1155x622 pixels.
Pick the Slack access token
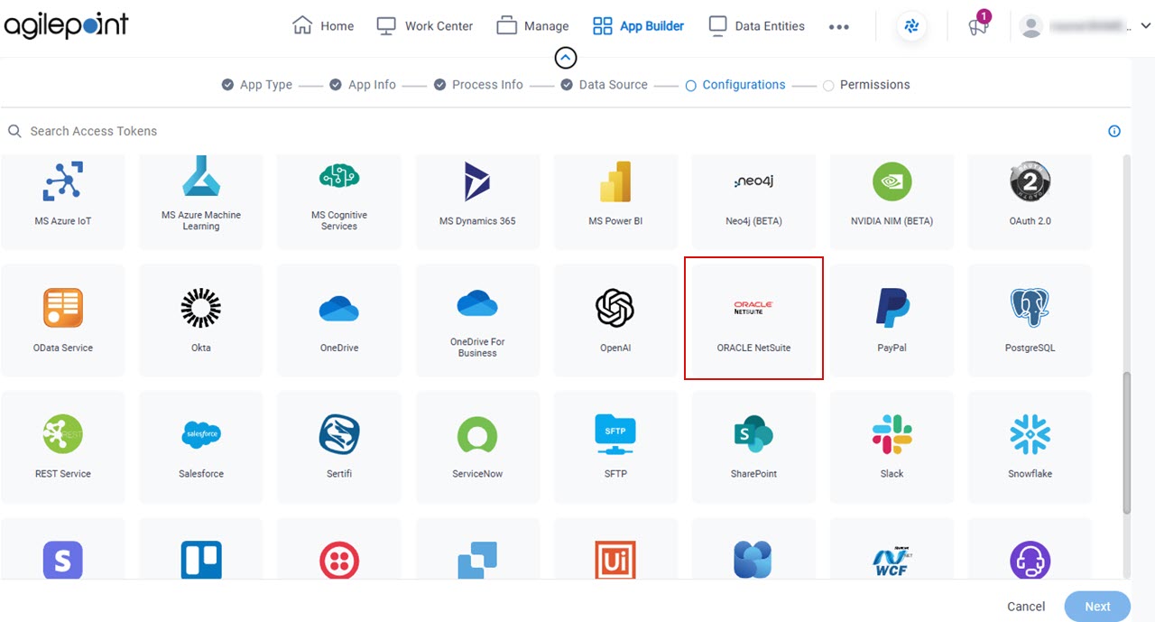pyautogui.click(x=892, y=447)
